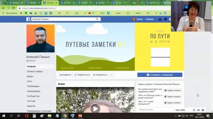Screen dimensions: 213x119
Task: Click the РУС language indicator
Action: [x=192, y=116]
